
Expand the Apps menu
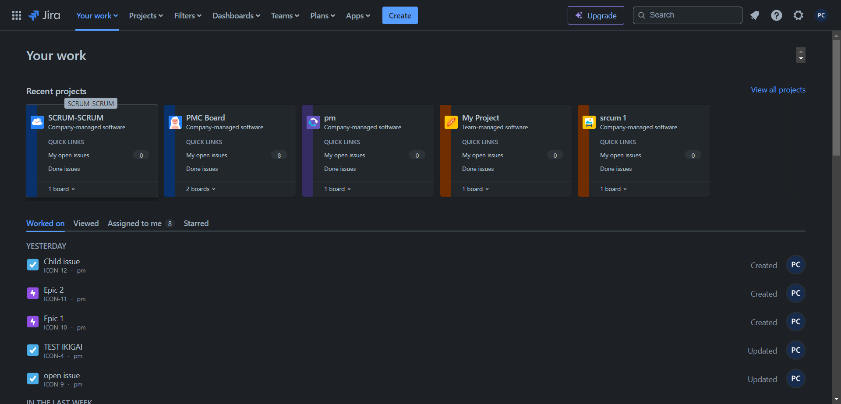pos(358,16)
